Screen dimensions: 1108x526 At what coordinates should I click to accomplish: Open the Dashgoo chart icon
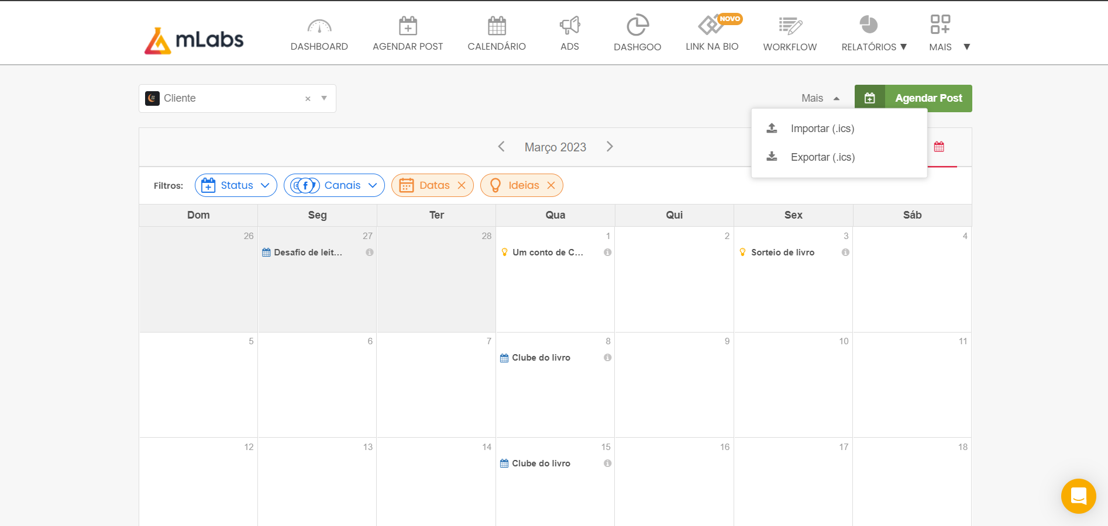click(637, 26)
